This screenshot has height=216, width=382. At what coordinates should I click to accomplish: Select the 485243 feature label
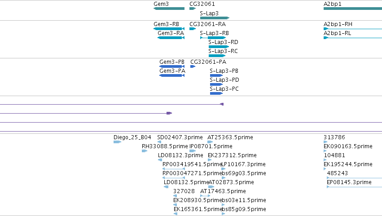click(338, 173)
